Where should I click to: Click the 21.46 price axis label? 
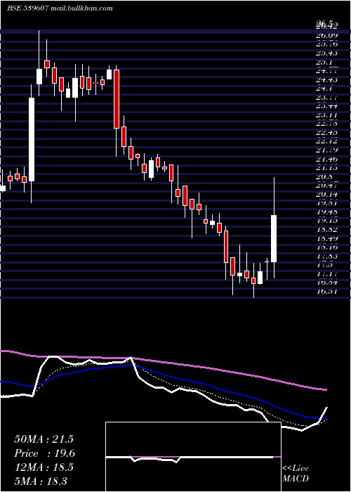tap(326, 160)
